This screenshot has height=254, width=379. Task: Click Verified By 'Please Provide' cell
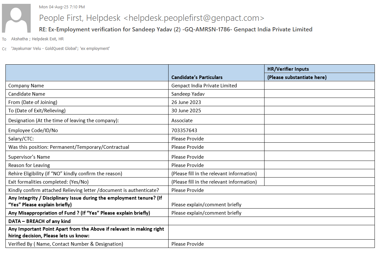pos(187,244)
